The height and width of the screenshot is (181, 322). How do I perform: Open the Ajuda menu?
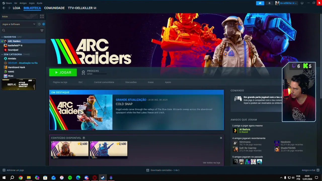tap(39, 3)
